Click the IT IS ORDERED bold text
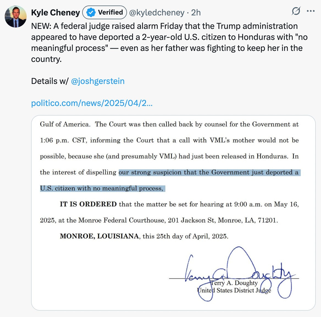 click(x=88, y=204)
